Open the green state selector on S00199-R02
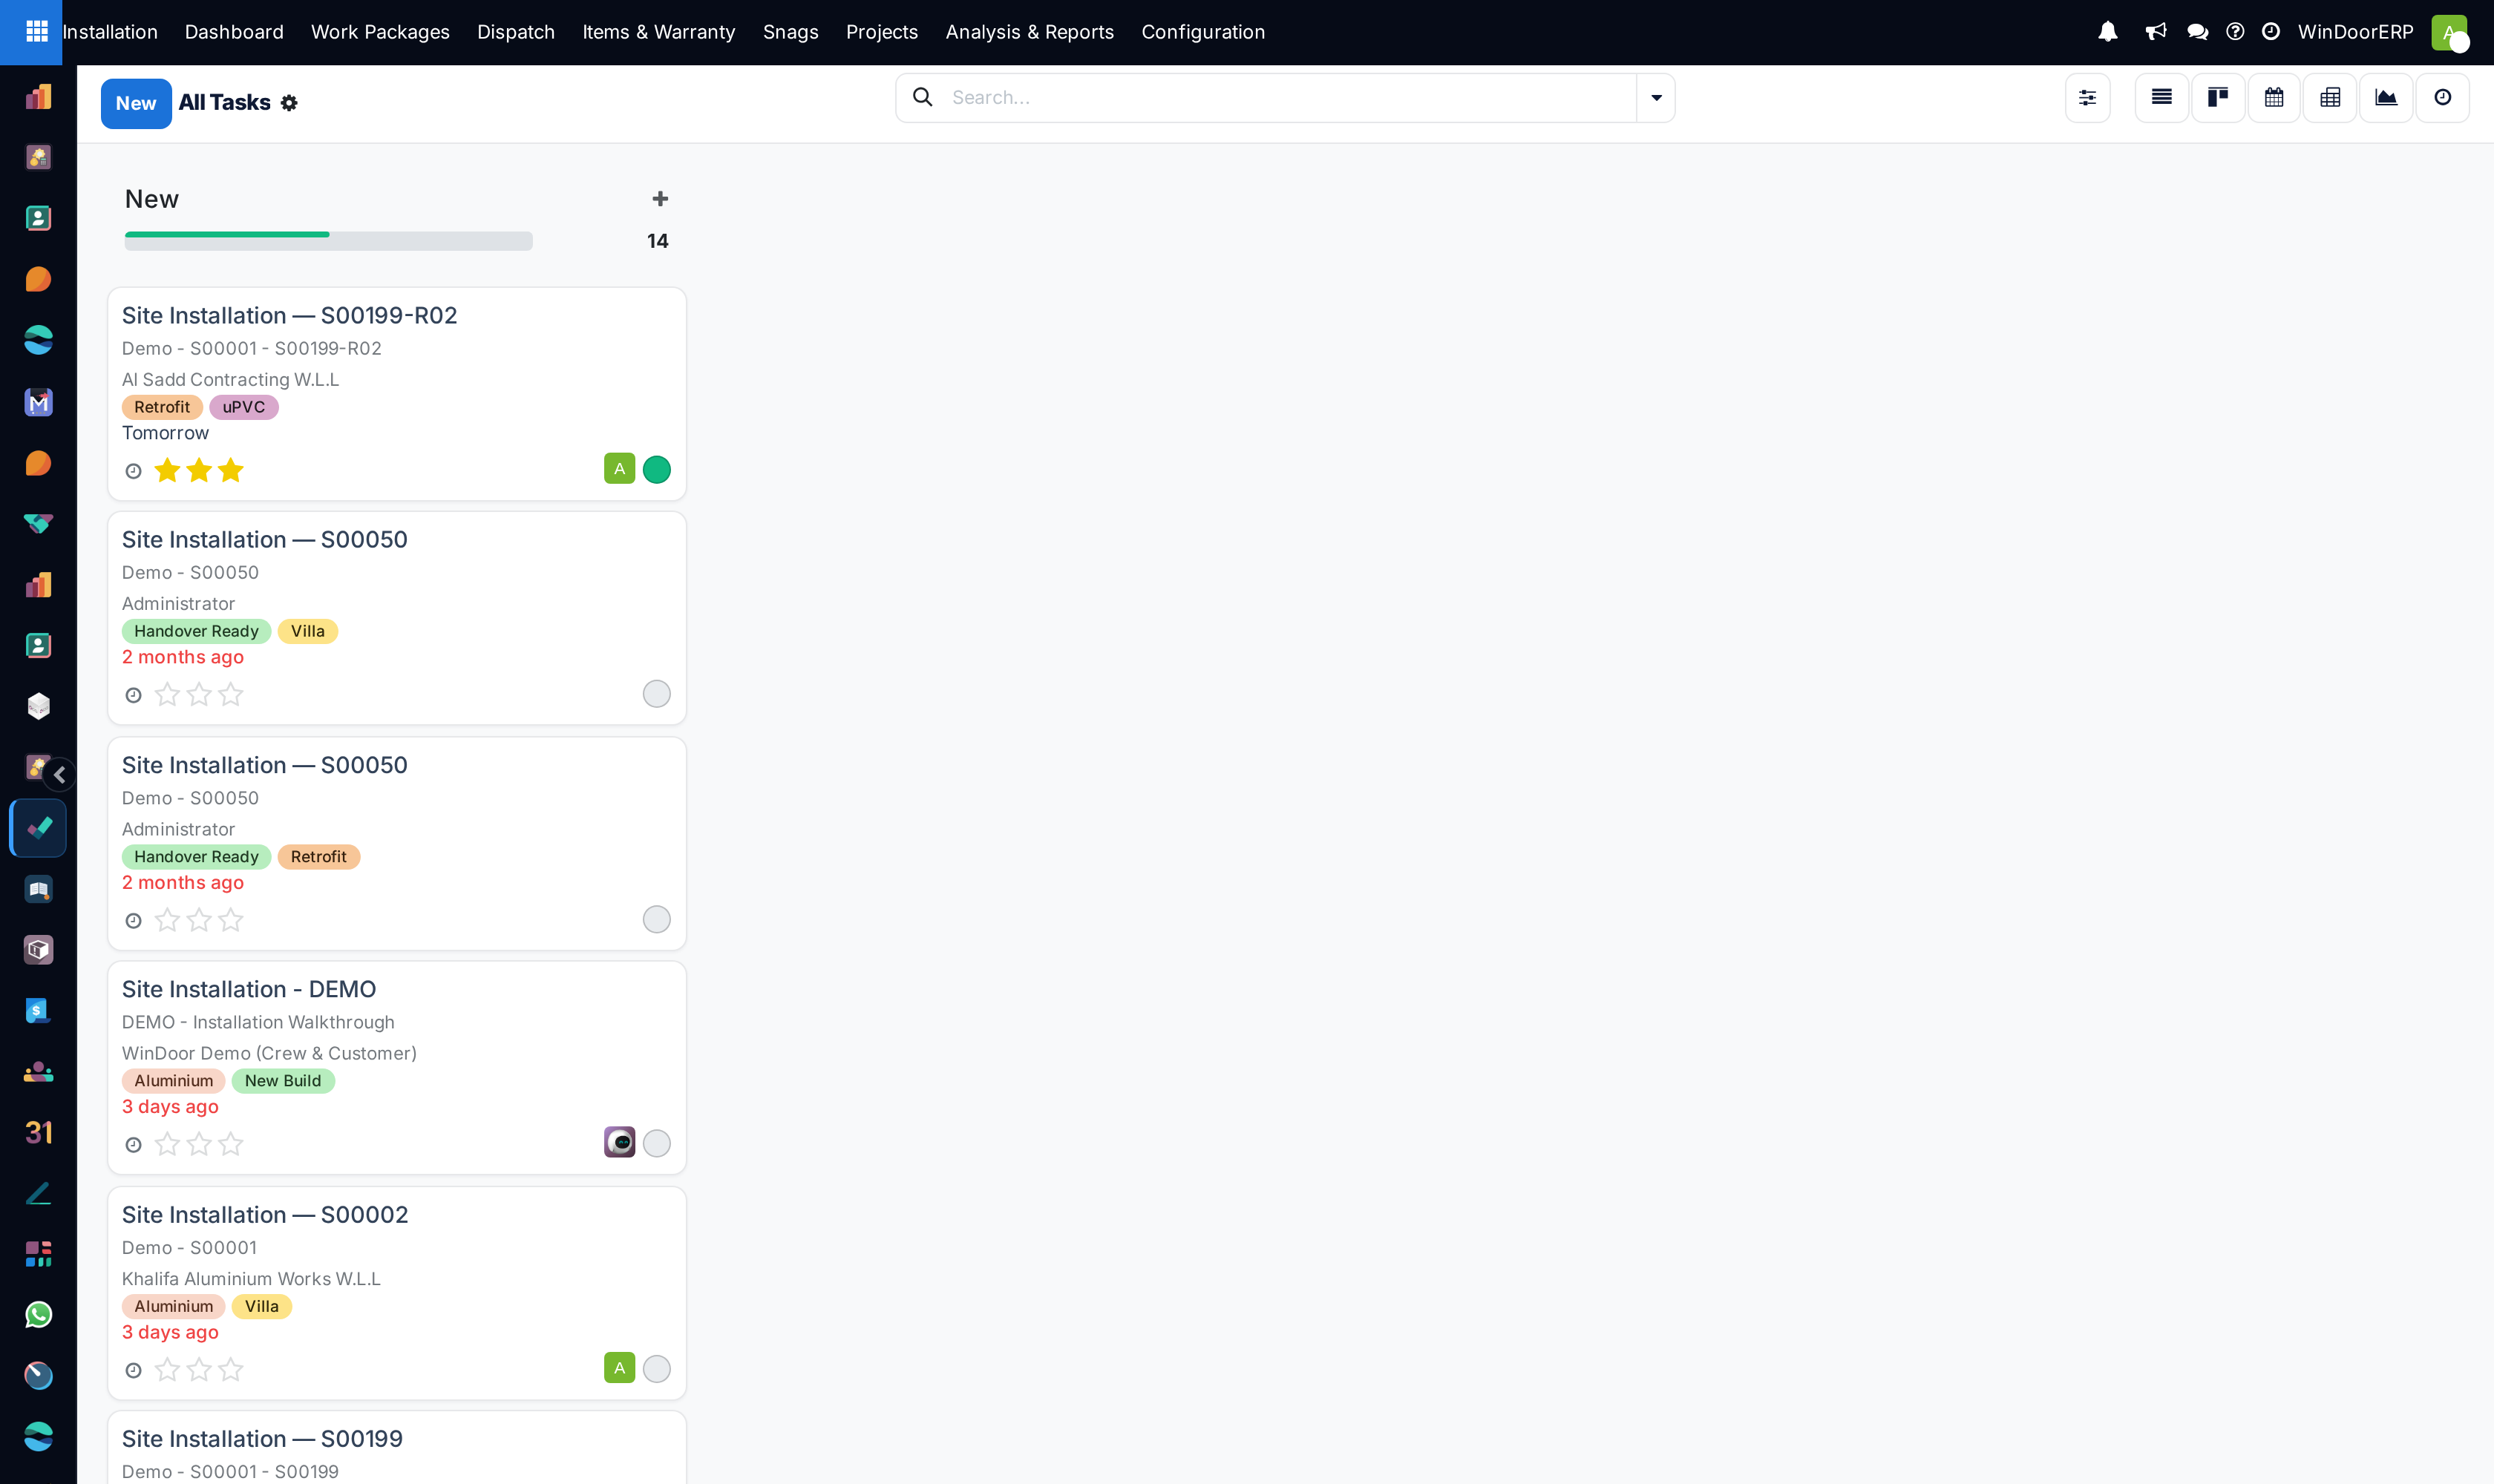The width and height of the screenshot is (2494, 1484). click(656, 469)
